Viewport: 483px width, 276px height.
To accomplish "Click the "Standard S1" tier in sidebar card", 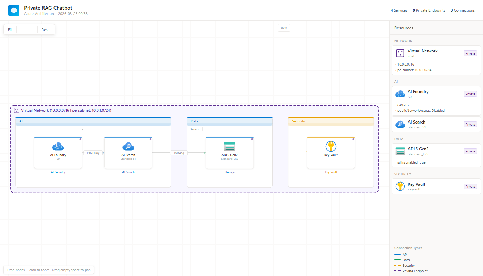I will tap(417, 127).
